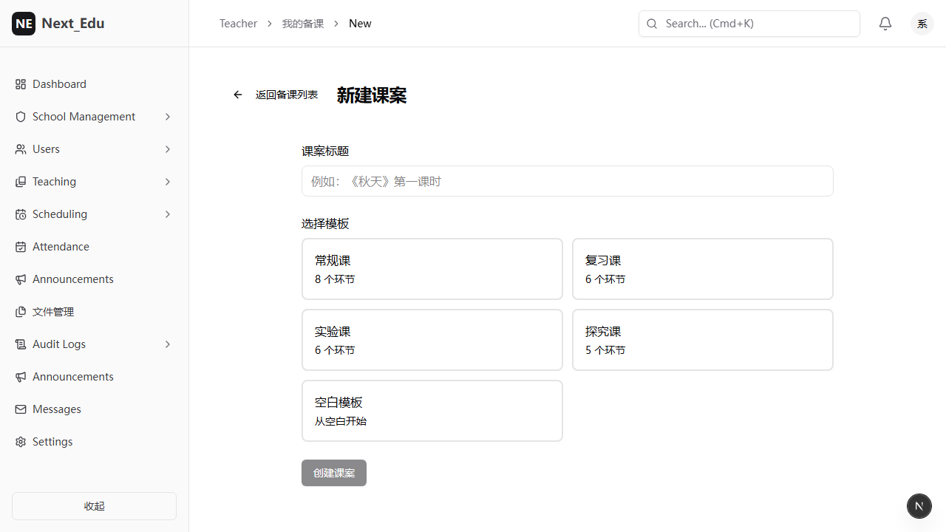Click the Users people icon
Screen dimensions: 946x532
[21, 149]
